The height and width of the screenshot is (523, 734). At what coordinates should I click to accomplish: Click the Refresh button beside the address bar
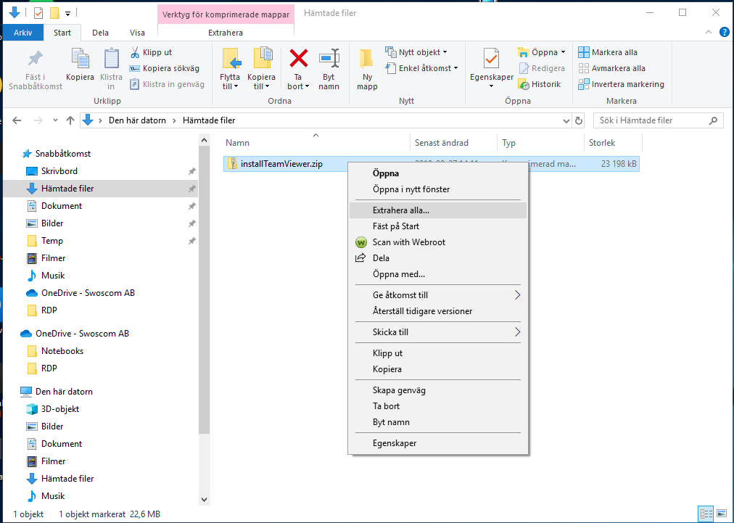tap(578, 120)
